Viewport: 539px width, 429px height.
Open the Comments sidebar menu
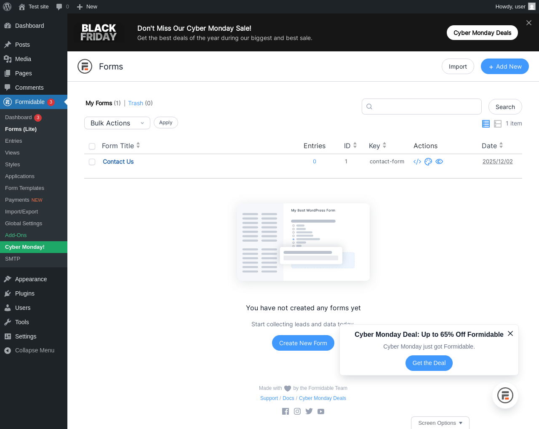pos(34,88)
